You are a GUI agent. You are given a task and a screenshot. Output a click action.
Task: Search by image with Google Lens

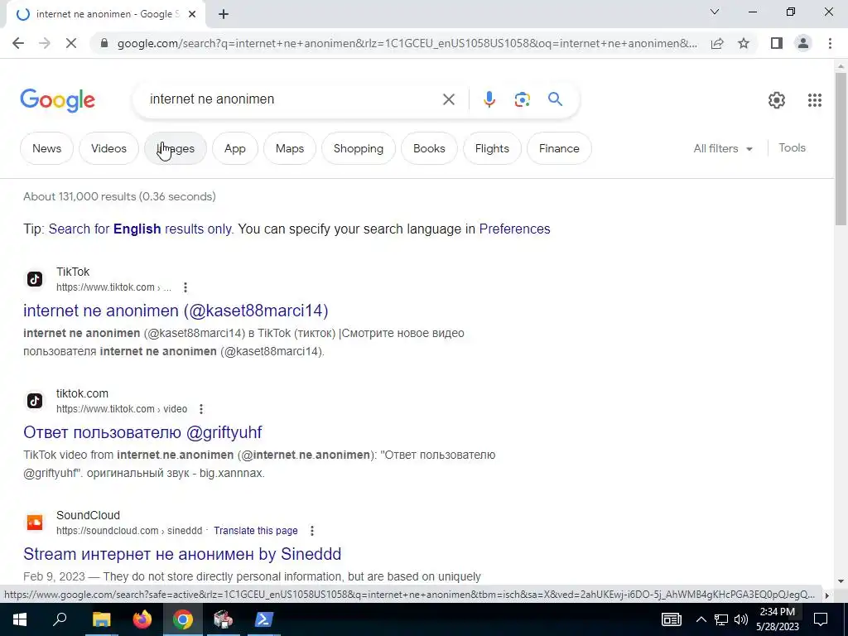point(522,99)
